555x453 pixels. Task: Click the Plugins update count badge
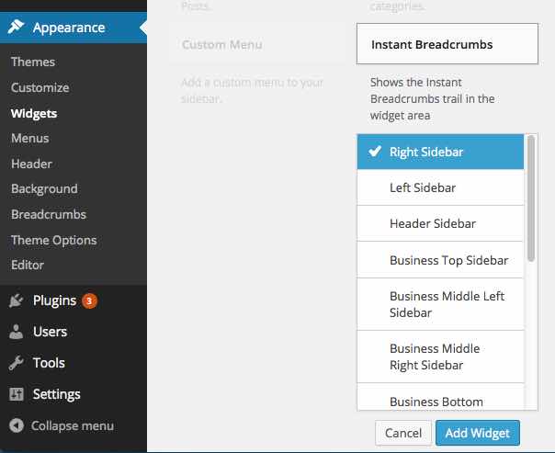[89, 300]
